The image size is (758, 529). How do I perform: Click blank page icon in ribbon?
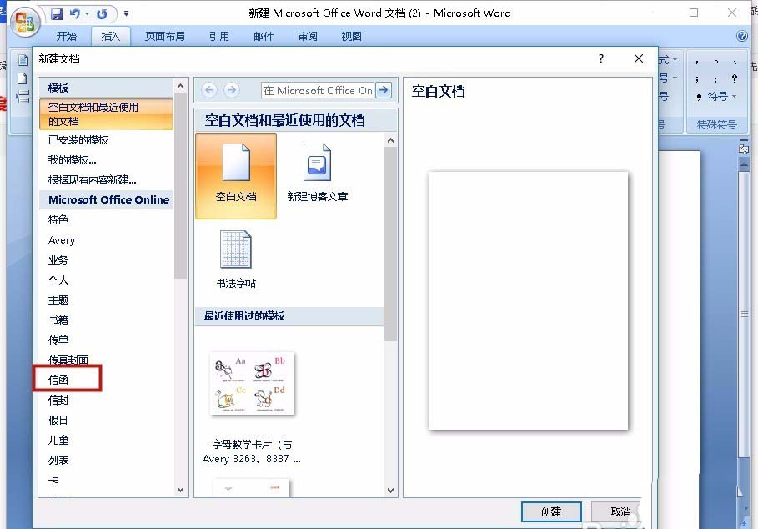[x=23, y=78]
